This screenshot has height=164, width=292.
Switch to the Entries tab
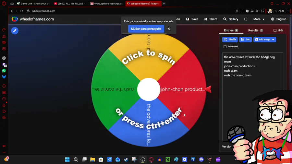[x=231, y=30]
